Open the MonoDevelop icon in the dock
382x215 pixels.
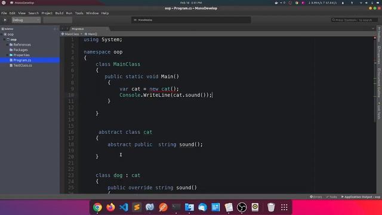click(x=150, y=207)
